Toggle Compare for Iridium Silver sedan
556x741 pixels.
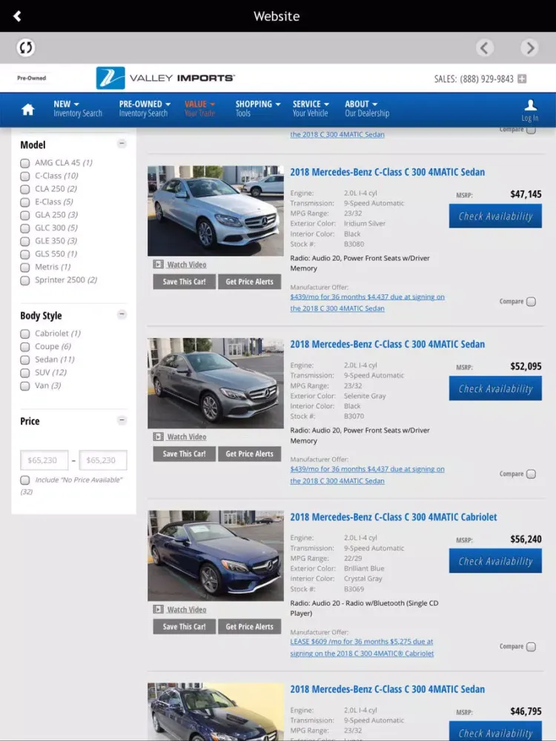click(531, 302)
